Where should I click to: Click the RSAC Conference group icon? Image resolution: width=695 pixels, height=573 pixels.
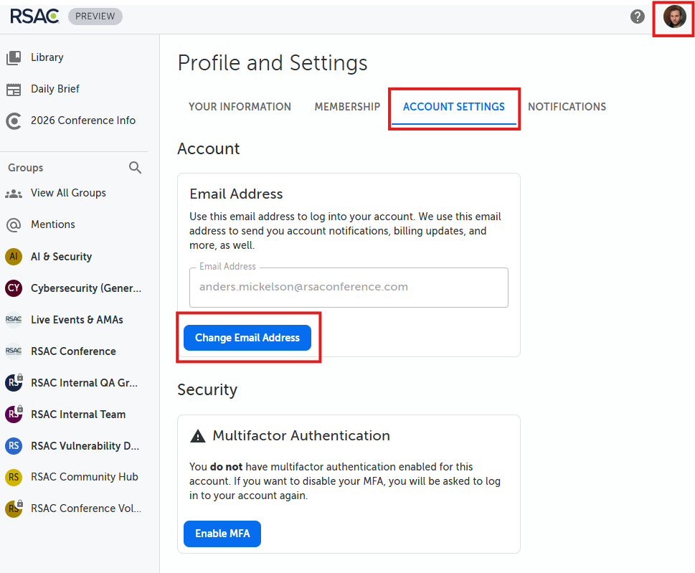pos(14,351)
